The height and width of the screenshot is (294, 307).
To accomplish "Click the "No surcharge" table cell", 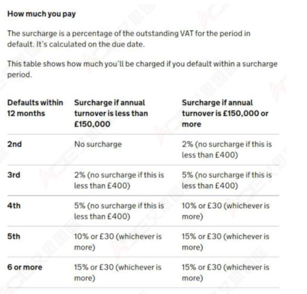I will (98, 144).
